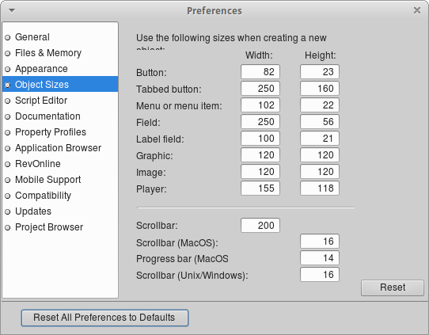Image resolution: width=429 pixels, height=335 pixels.
Task: Click the Height column header label
Action: [320, 55]
